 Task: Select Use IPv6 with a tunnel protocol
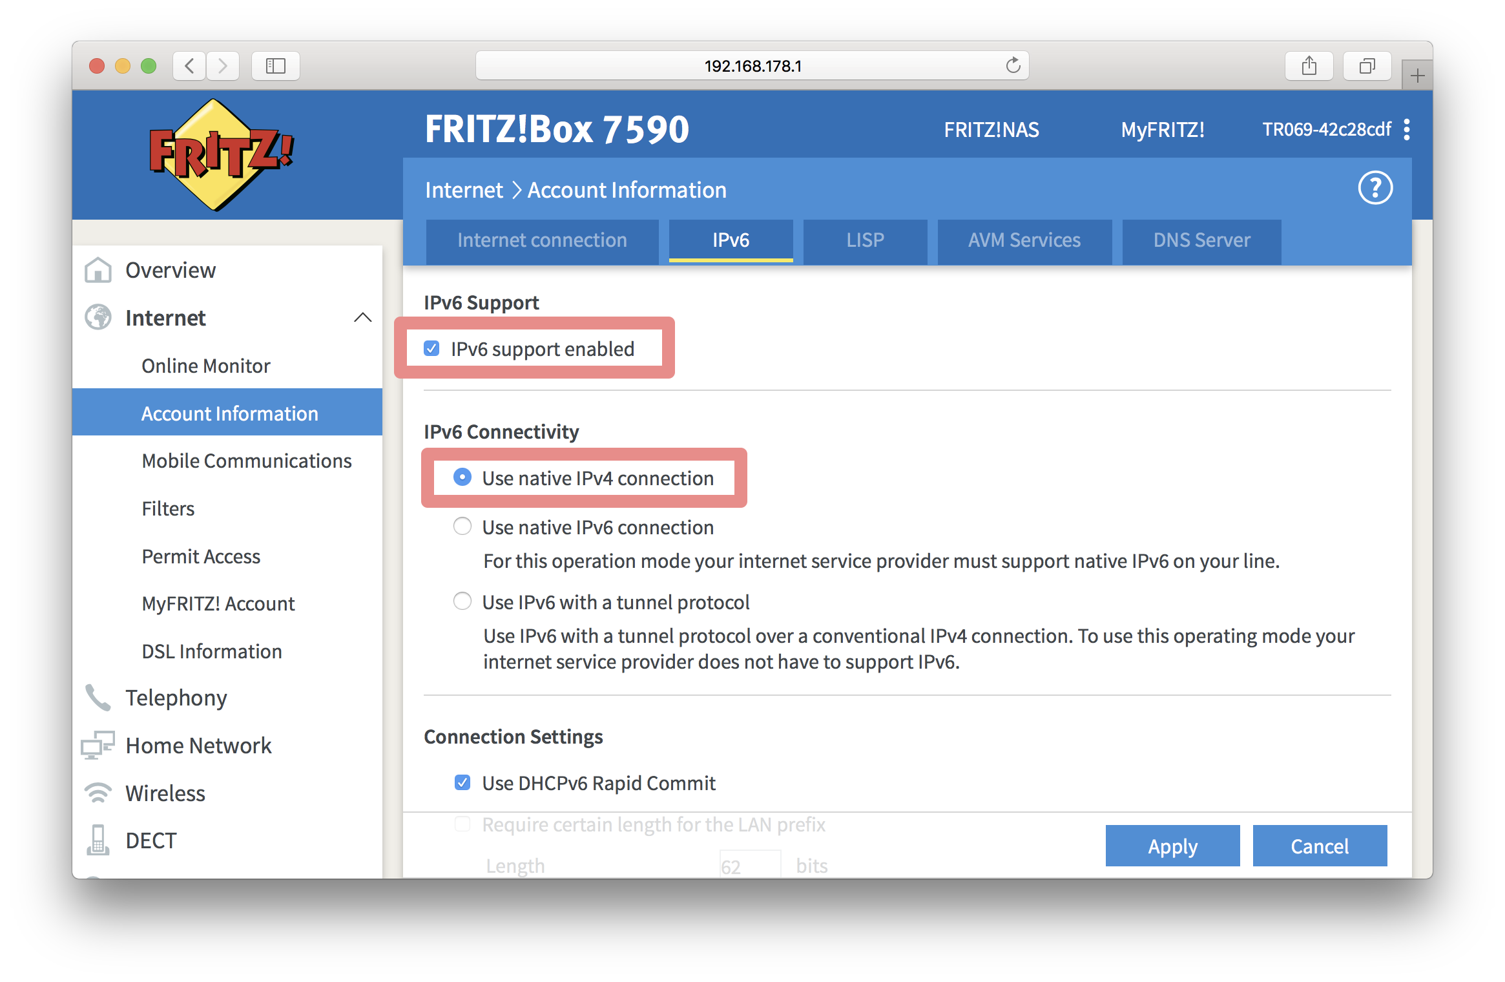click(462, 601)
